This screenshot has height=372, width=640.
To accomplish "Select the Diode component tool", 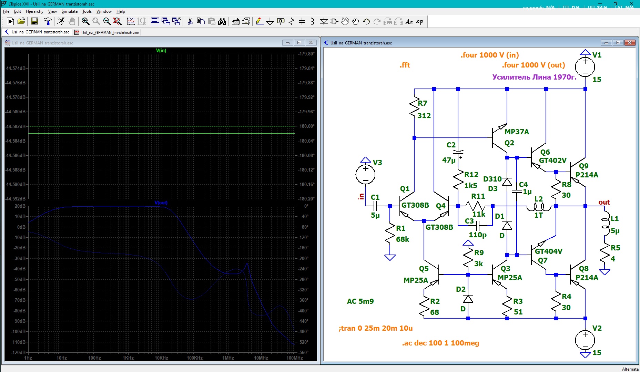I will (324, 21).
